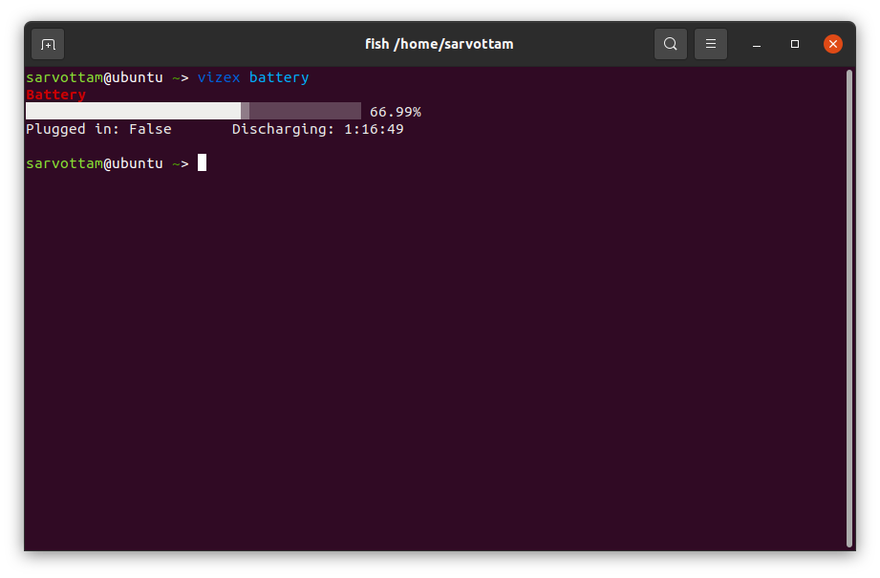Image resolution: width=880 pixels, height=578 pixels.
Task: Click the 'battery' argument text
Action: 279,77
